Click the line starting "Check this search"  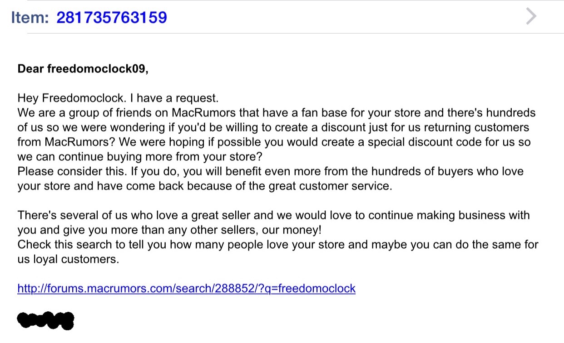(x=277, y=245)
